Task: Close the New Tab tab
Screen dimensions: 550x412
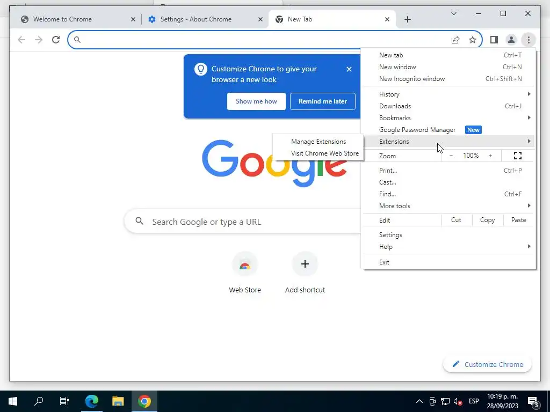Action: click(x=387, y=19)
